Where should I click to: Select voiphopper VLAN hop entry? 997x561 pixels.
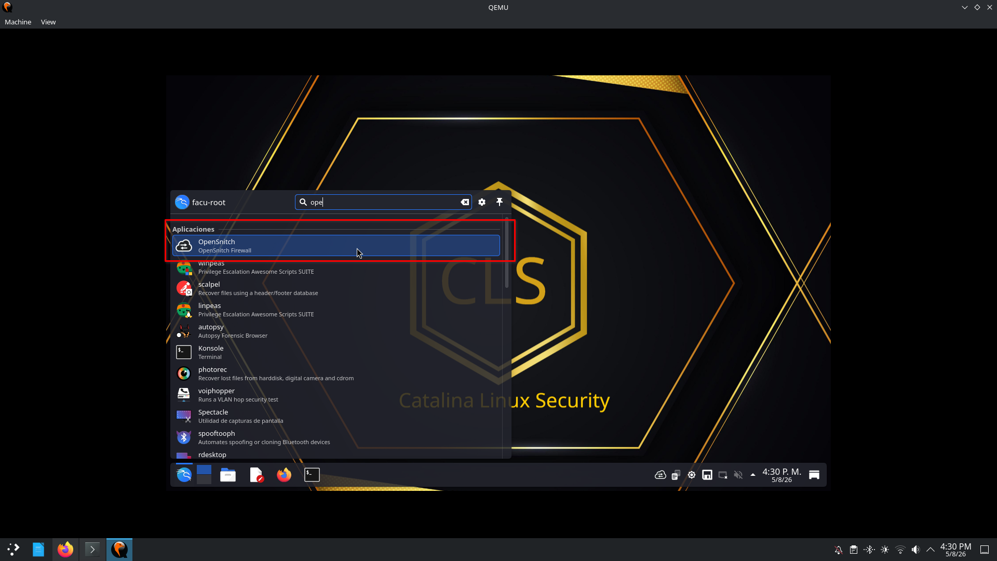[336, 395]
